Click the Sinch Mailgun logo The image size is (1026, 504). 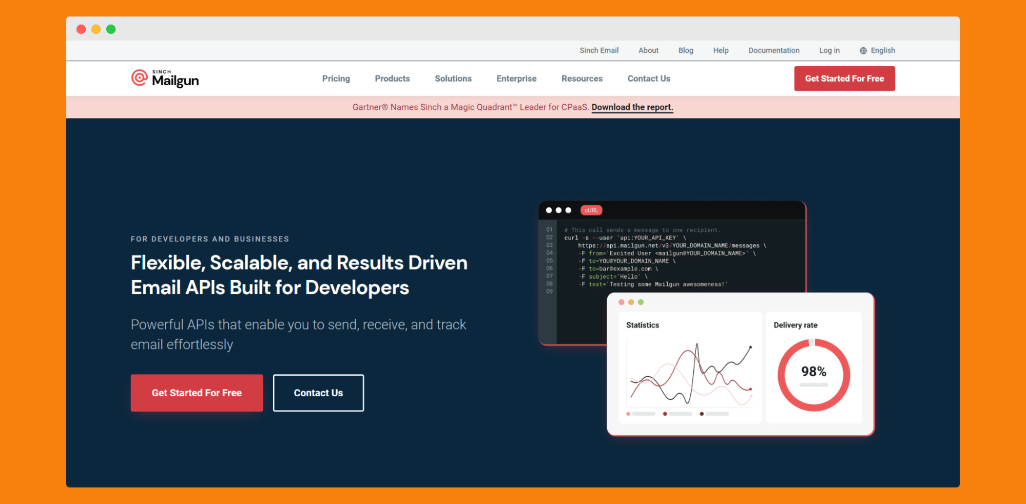(x=165, y=79)
